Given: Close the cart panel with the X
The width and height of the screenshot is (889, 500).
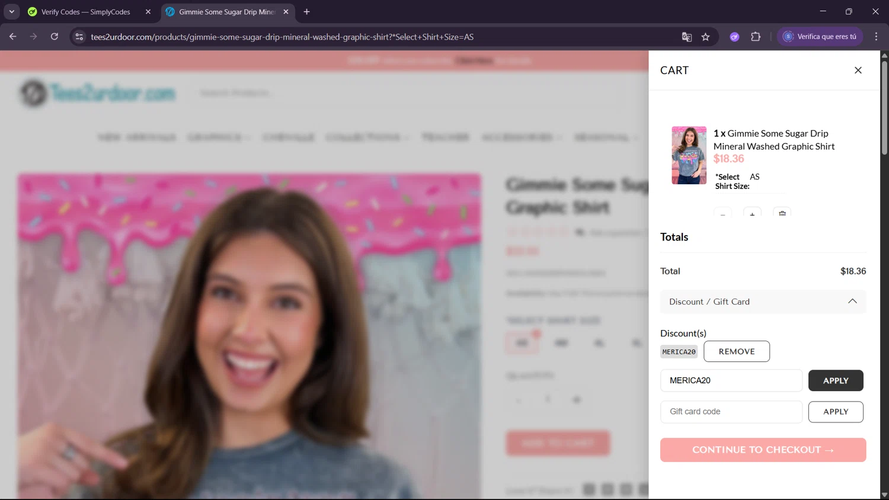Looking at the screenshot, I should pos(858,70).
